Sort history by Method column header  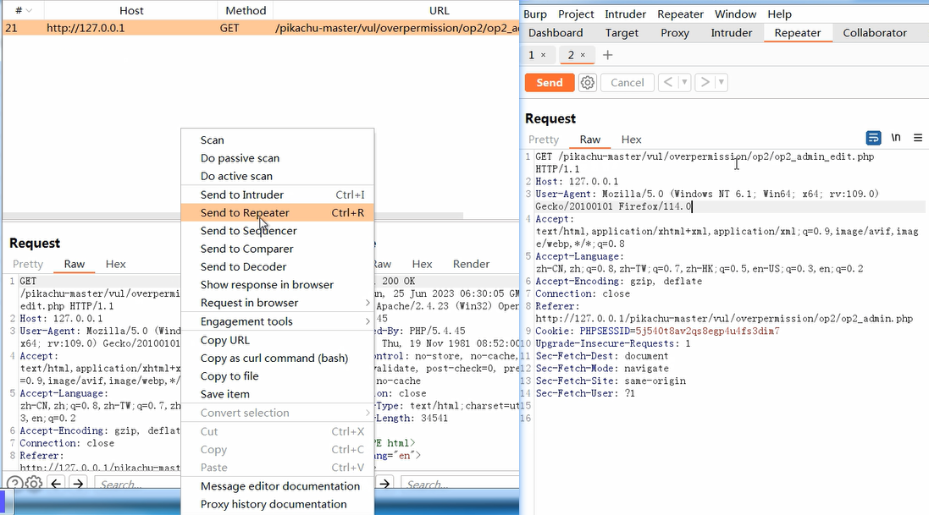[246, 10]
